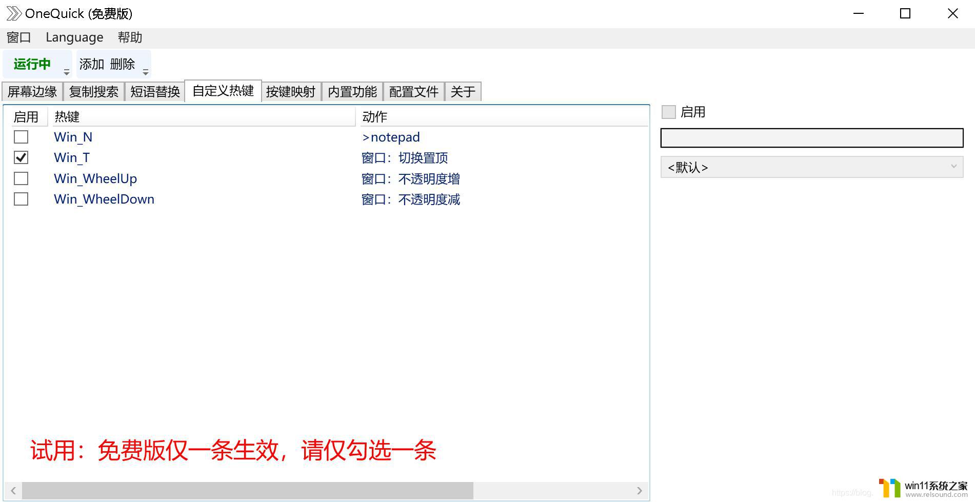Expand the overflow arrow beside 删除
The height and width of the screenshot is (502, 975).
point(146,72)
